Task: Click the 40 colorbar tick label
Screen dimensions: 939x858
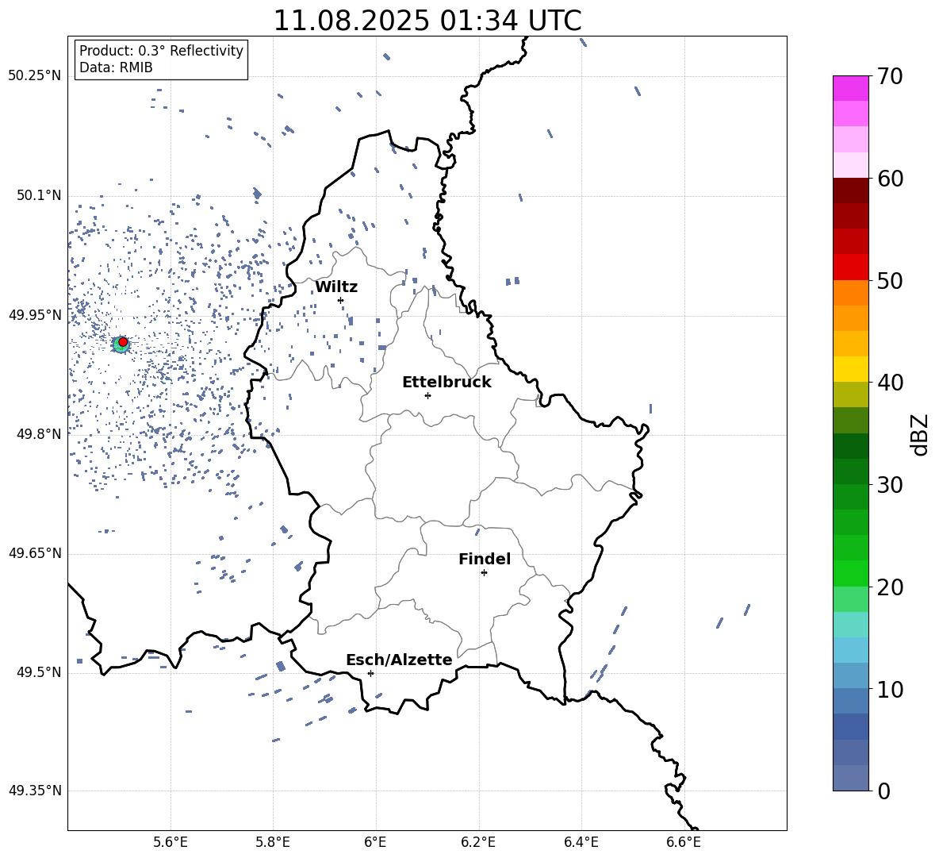Action: pos(890,383)
